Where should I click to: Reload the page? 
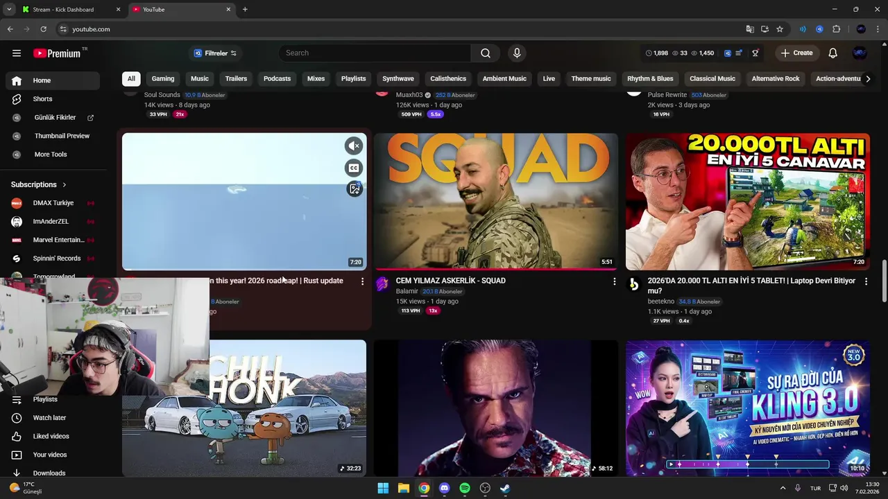point(43,29)
